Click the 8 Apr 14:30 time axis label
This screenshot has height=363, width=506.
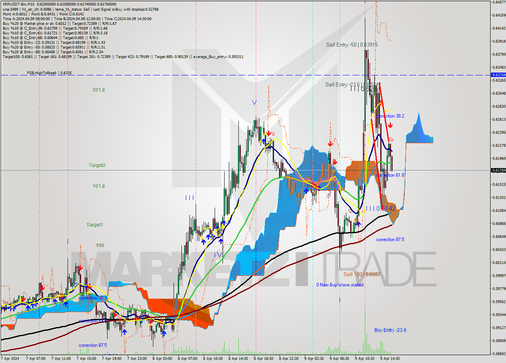coord(238,359)
